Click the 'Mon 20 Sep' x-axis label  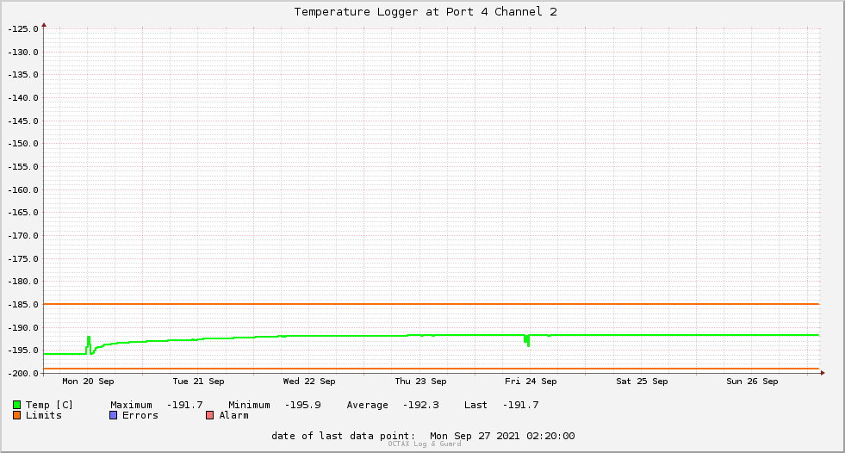[x=89, y=382]
